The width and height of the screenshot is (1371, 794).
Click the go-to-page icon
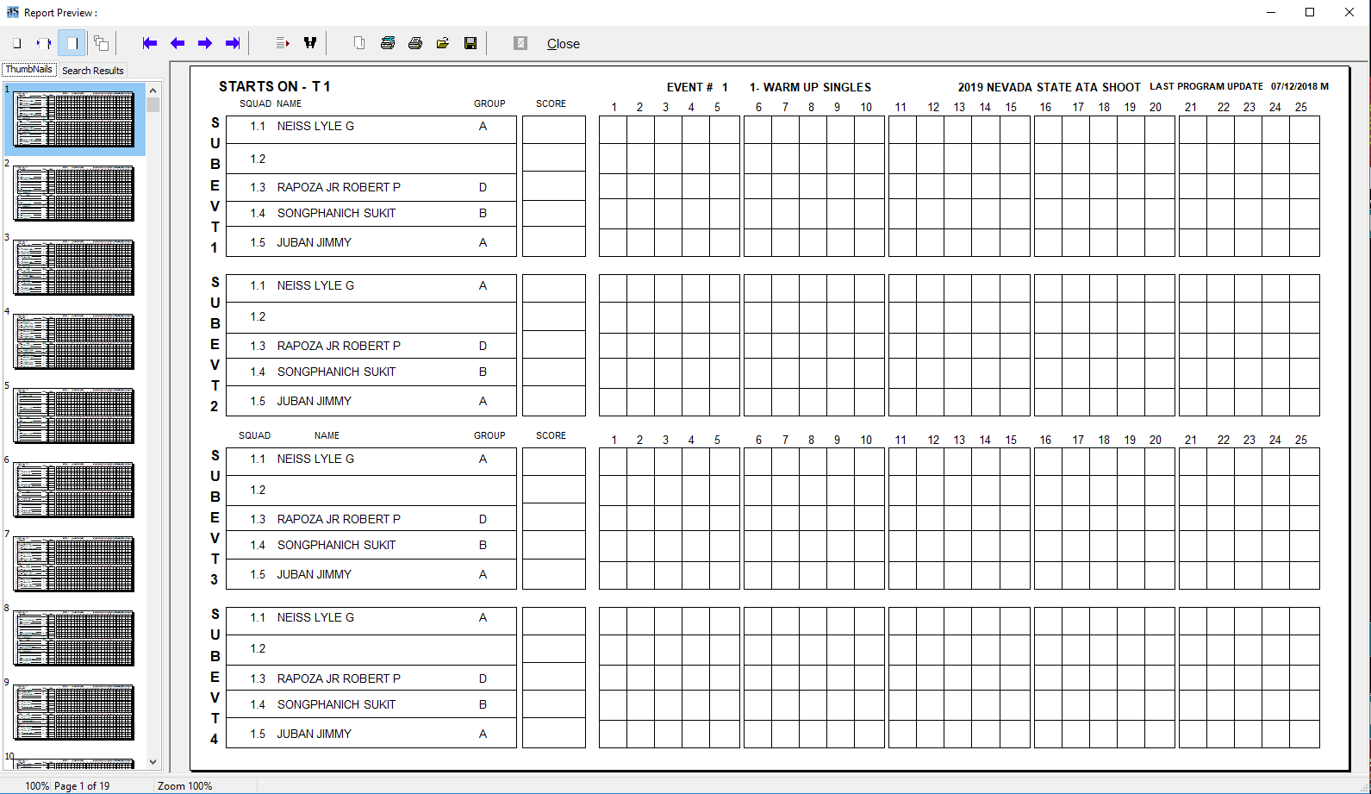pyautogui.click(x=283, y=43)
